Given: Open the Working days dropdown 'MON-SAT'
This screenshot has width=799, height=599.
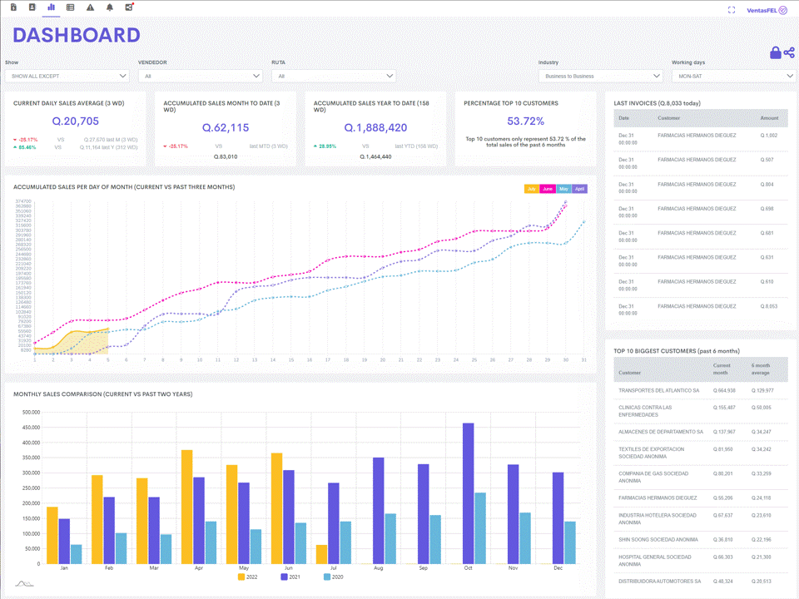Looking at the screenshot, I should 734,76.
